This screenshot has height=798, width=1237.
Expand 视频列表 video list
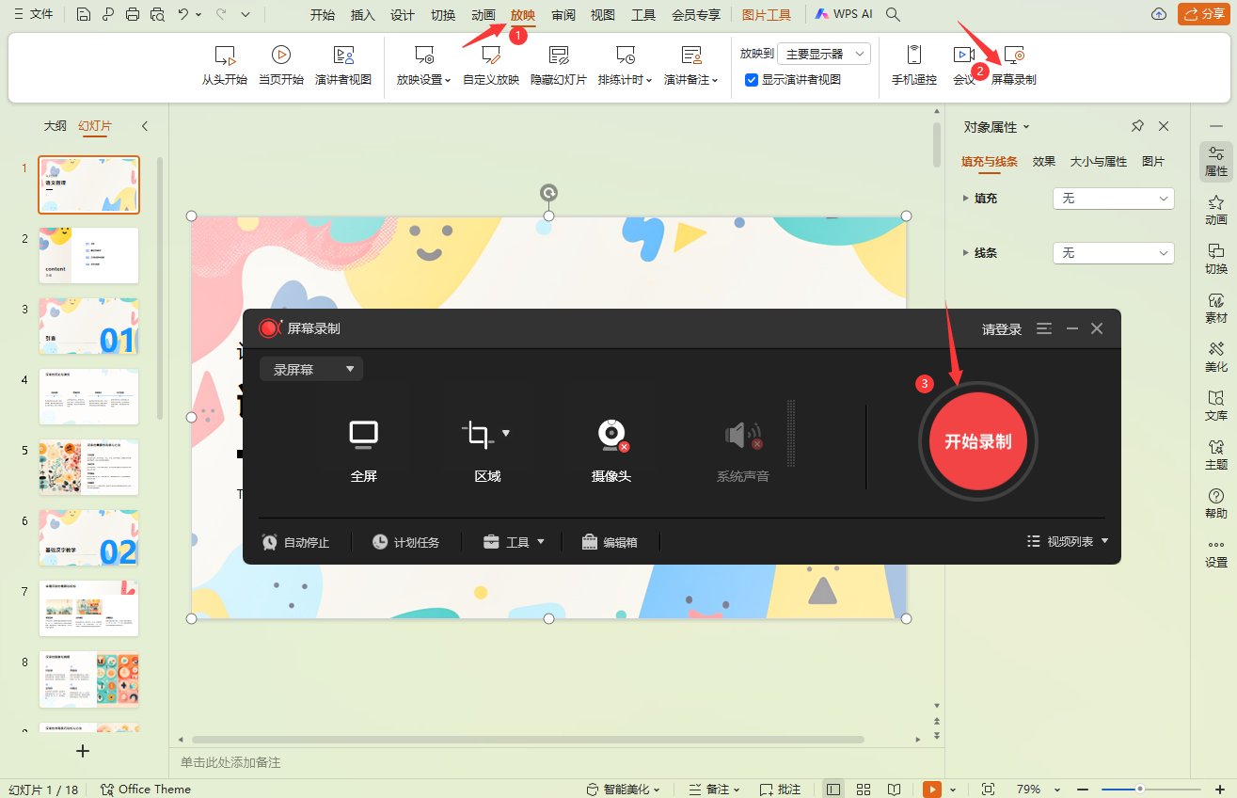pos(1068,542)
